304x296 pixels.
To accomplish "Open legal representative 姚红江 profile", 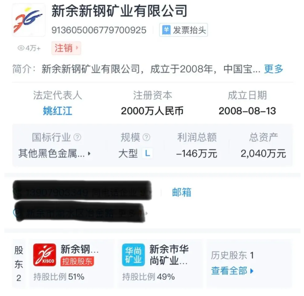I will [x=57, y=111].
